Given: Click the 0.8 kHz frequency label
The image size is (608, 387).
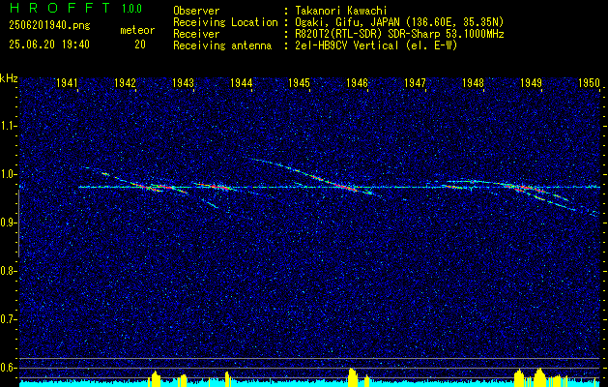Looking at the screenshot, I should (9, 271).
